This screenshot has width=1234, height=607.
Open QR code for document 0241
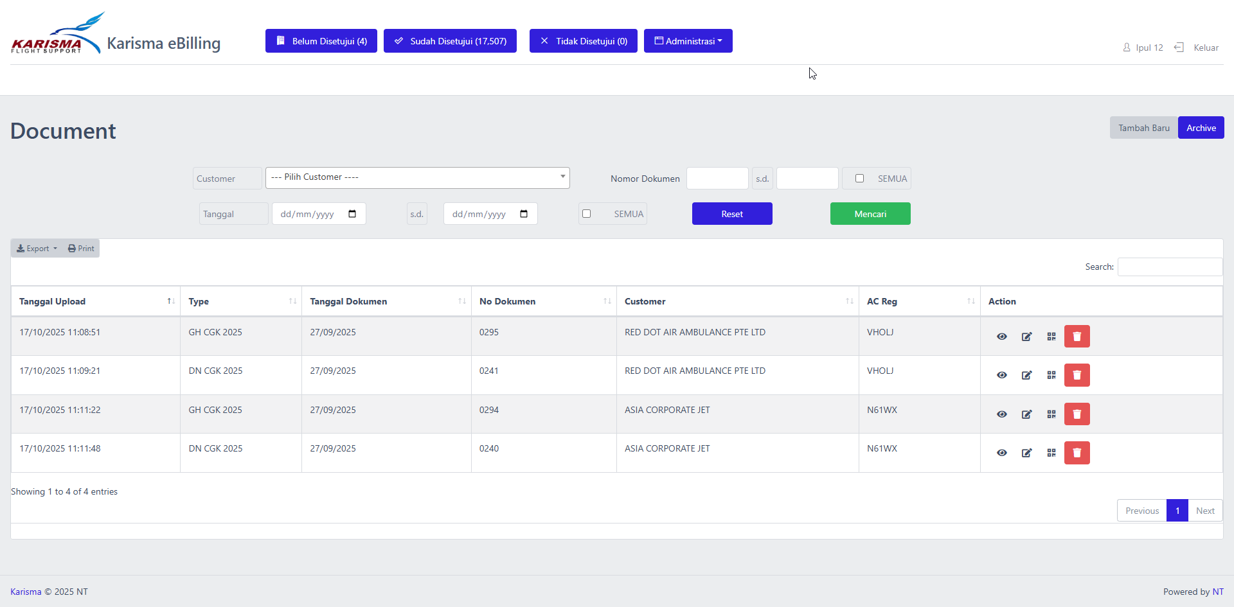pos(1051,375)
